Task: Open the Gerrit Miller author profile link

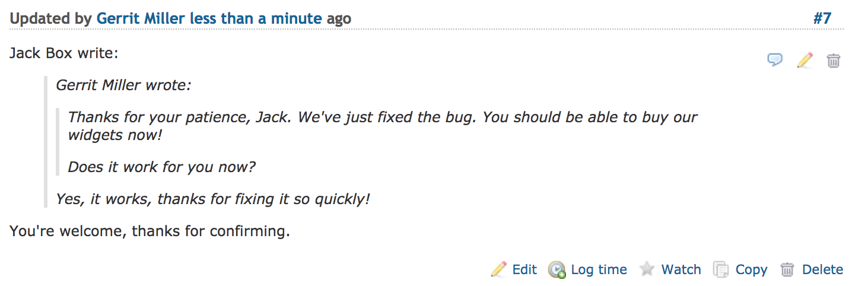Action: pyautogui.click(x=141, y=18)
